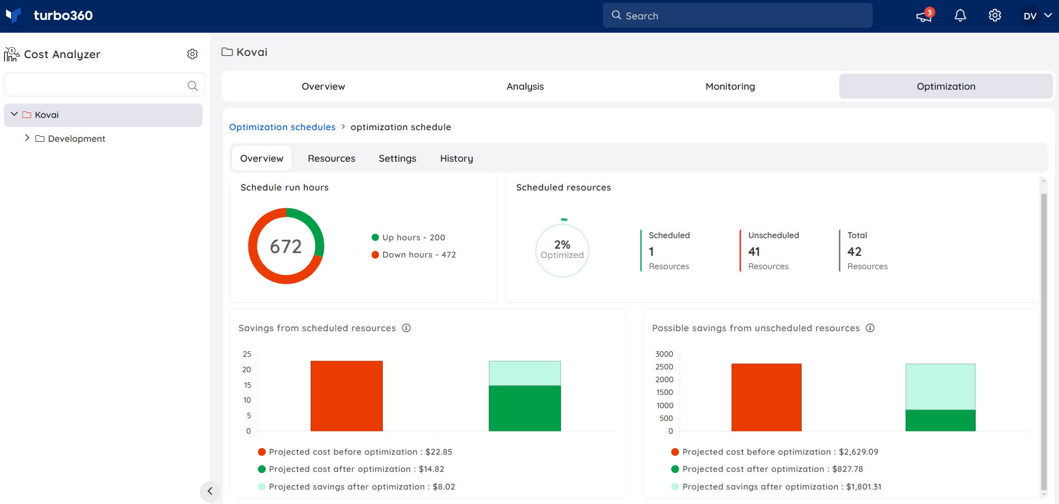This screenshot has width=1059, height=504.
Task: Click the Up hours - 200 legend
Action: point(408,238)
